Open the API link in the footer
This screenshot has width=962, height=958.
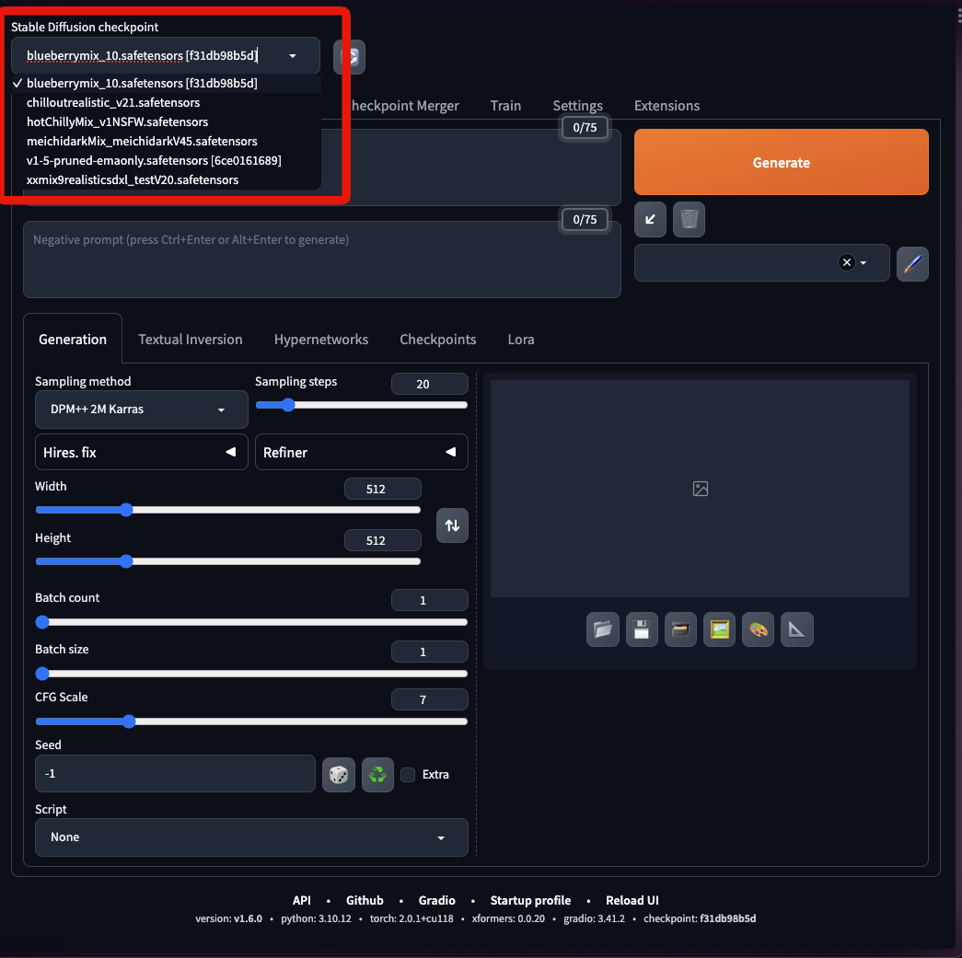[x=301, y=900]
